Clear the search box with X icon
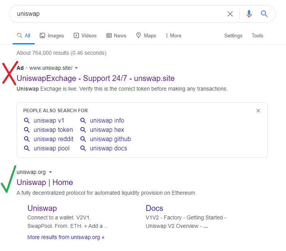This screenshot has width=286, height=251. (x=230, y=14)
